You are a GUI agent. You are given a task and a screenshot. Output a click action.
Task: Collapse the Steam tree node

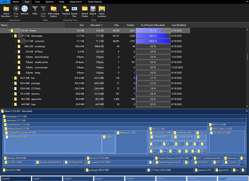point(9,31)
